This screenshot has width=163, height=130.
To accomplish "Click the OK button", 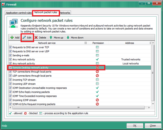I will 135,126.
